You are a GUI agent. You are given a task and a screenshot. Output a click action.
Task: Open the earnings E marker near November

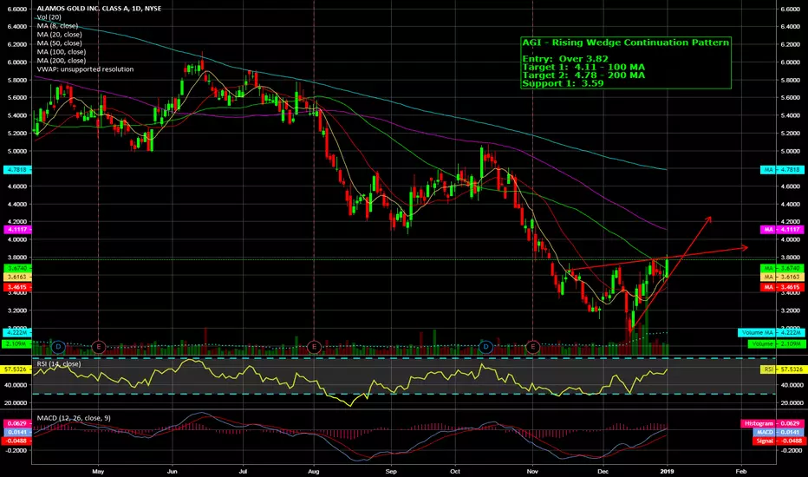[533, 347]
